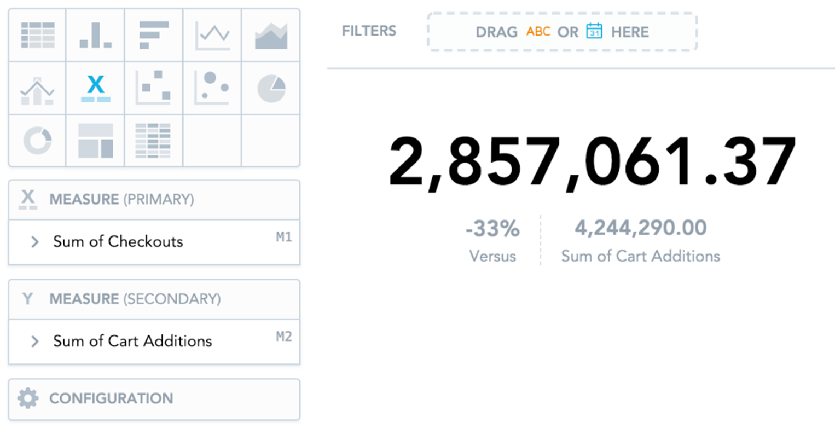Click the filters drop zone
This screenshot has height=434, width=835.
click(562, 32)
